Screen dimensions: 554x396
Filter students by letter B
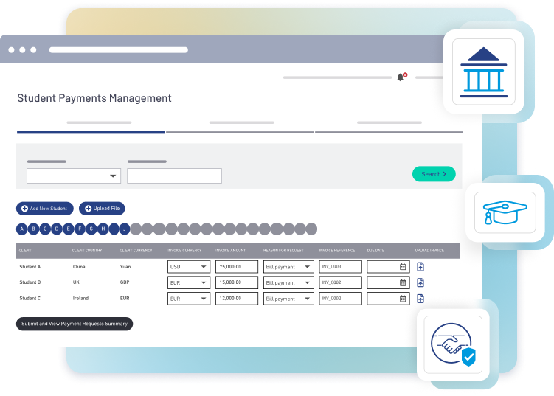[x=34, y=229]
